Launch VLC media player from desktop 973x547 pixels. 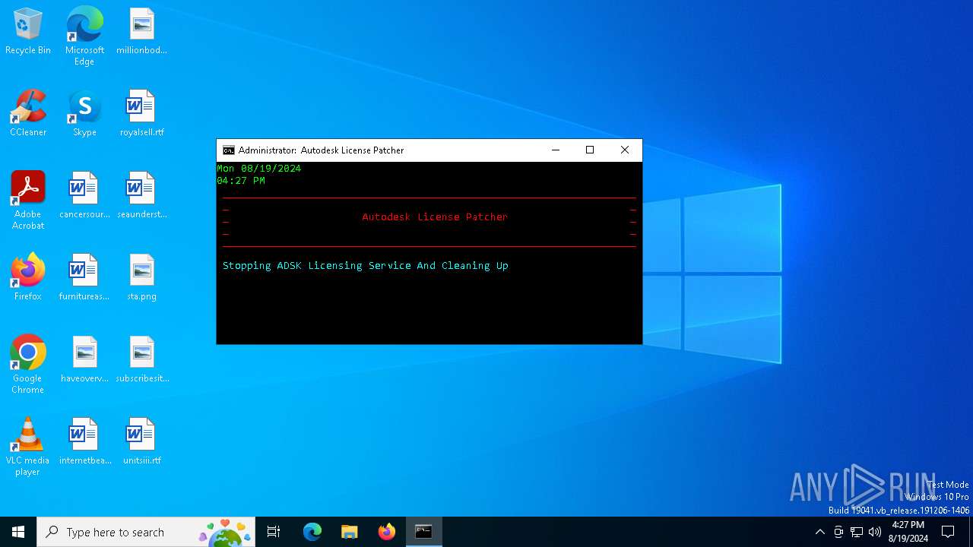coord(28,447)
